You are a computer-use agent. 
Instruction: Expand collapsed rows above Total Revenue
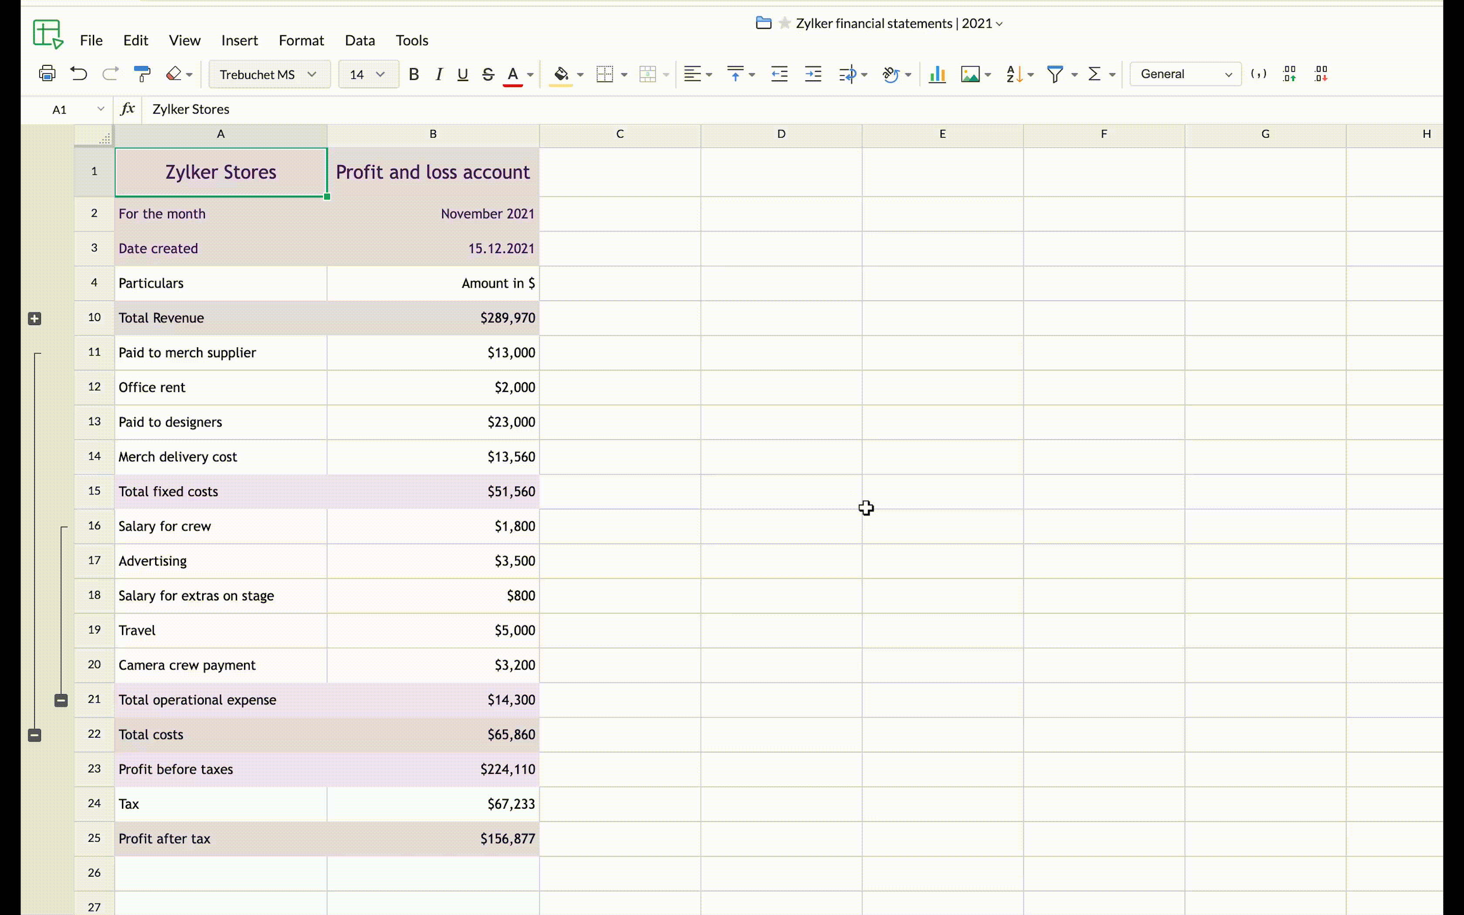(34, 319)
